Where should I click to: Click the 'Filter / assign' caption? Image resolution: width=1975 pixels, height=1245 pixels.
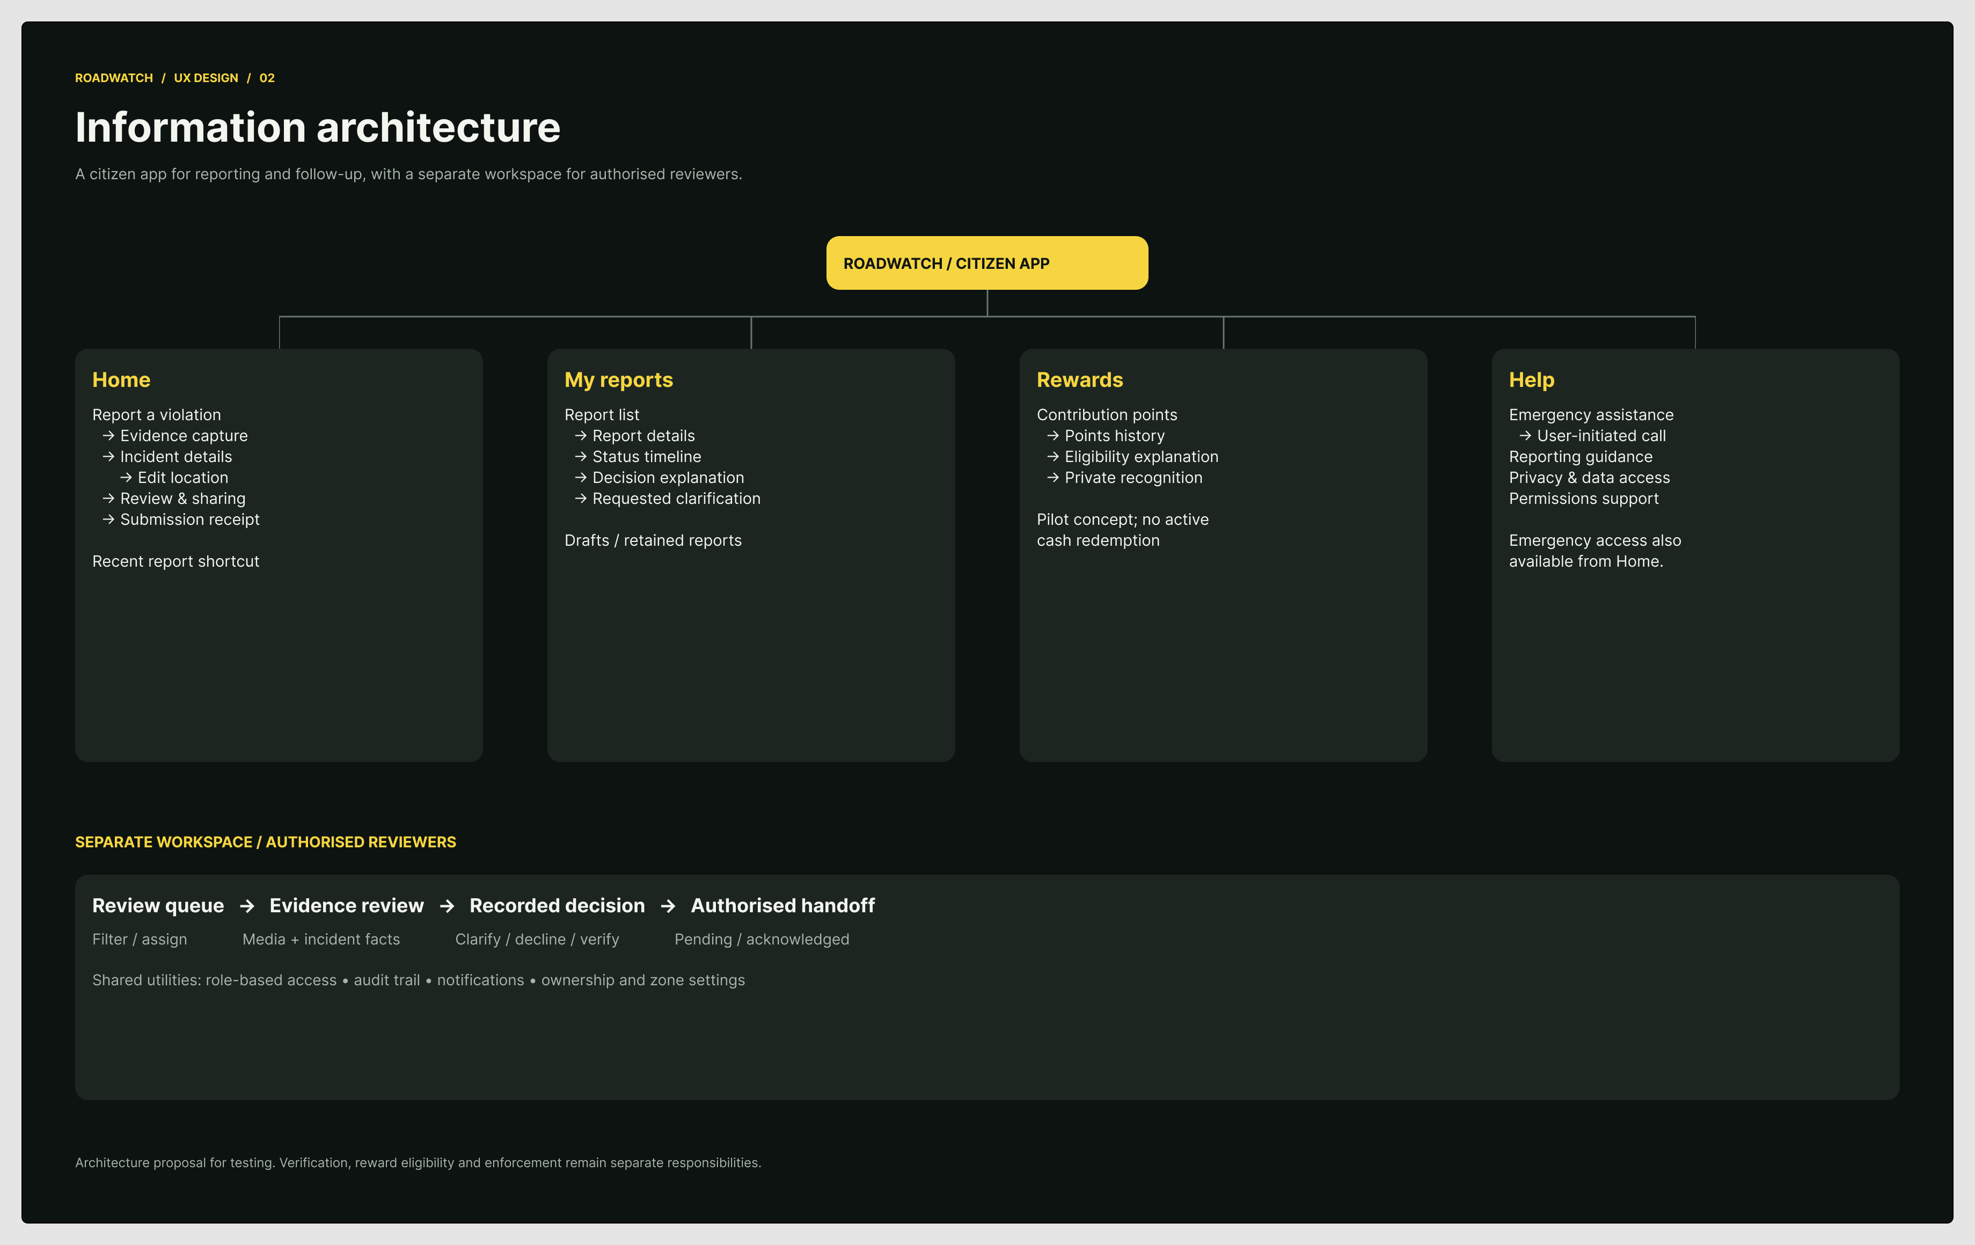[x=140, y=940]
